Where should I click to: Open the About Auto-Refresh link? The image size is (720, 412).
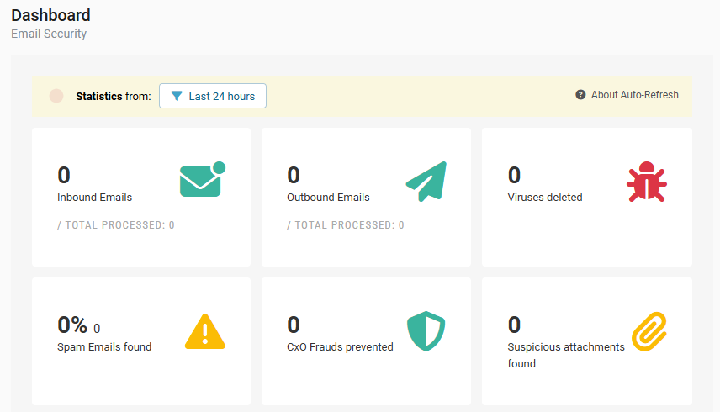click(634, 95)
